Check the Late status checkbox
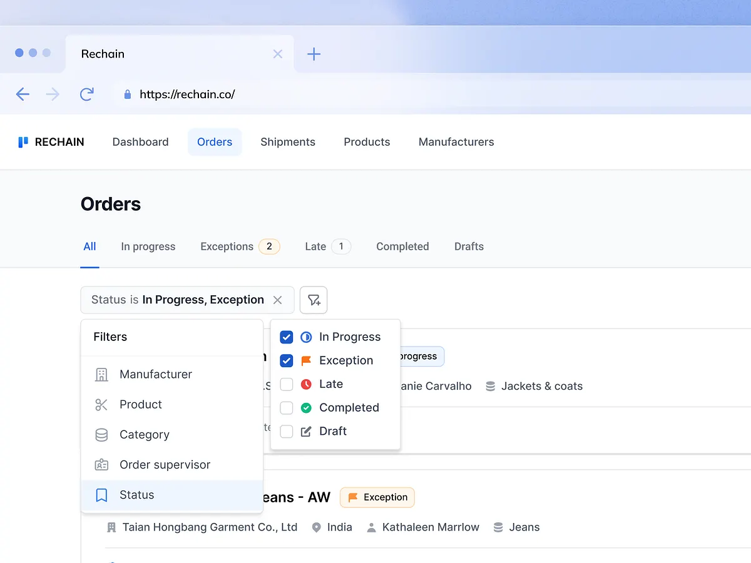751x563 pixels. [x=287, y=384]
